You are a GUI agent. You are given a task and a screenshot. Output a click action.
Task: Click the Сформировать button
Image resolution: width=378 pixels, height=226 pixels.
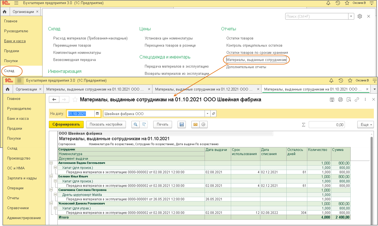click(x=66, y=124)
